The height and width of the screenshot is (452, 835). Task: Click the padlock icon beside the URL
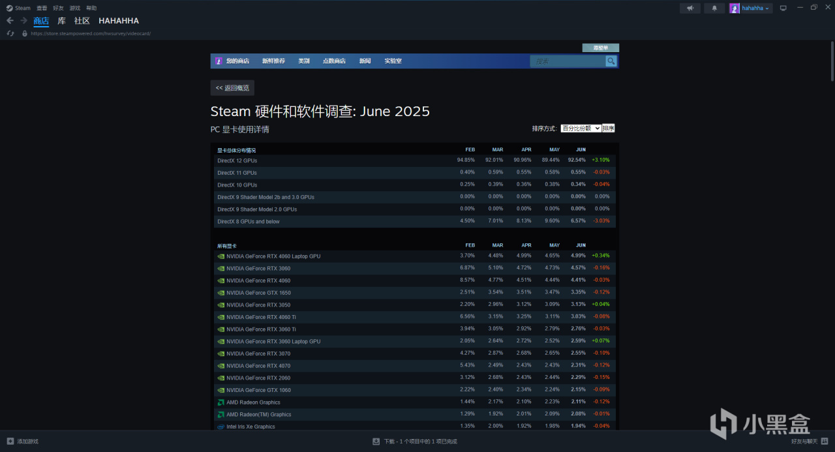[x=25, y=33]
